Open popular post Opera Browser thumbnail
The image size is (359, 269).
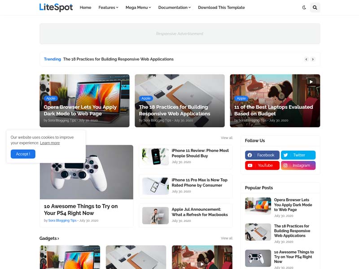258,206
